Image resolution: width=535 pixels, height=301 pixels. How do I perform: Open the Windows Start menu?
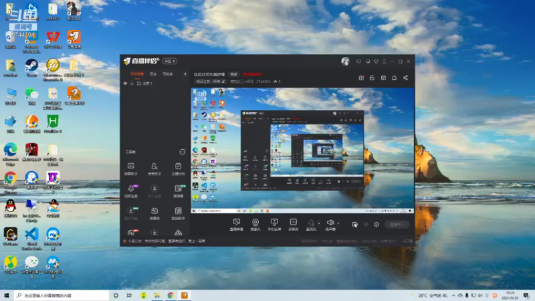7,295
